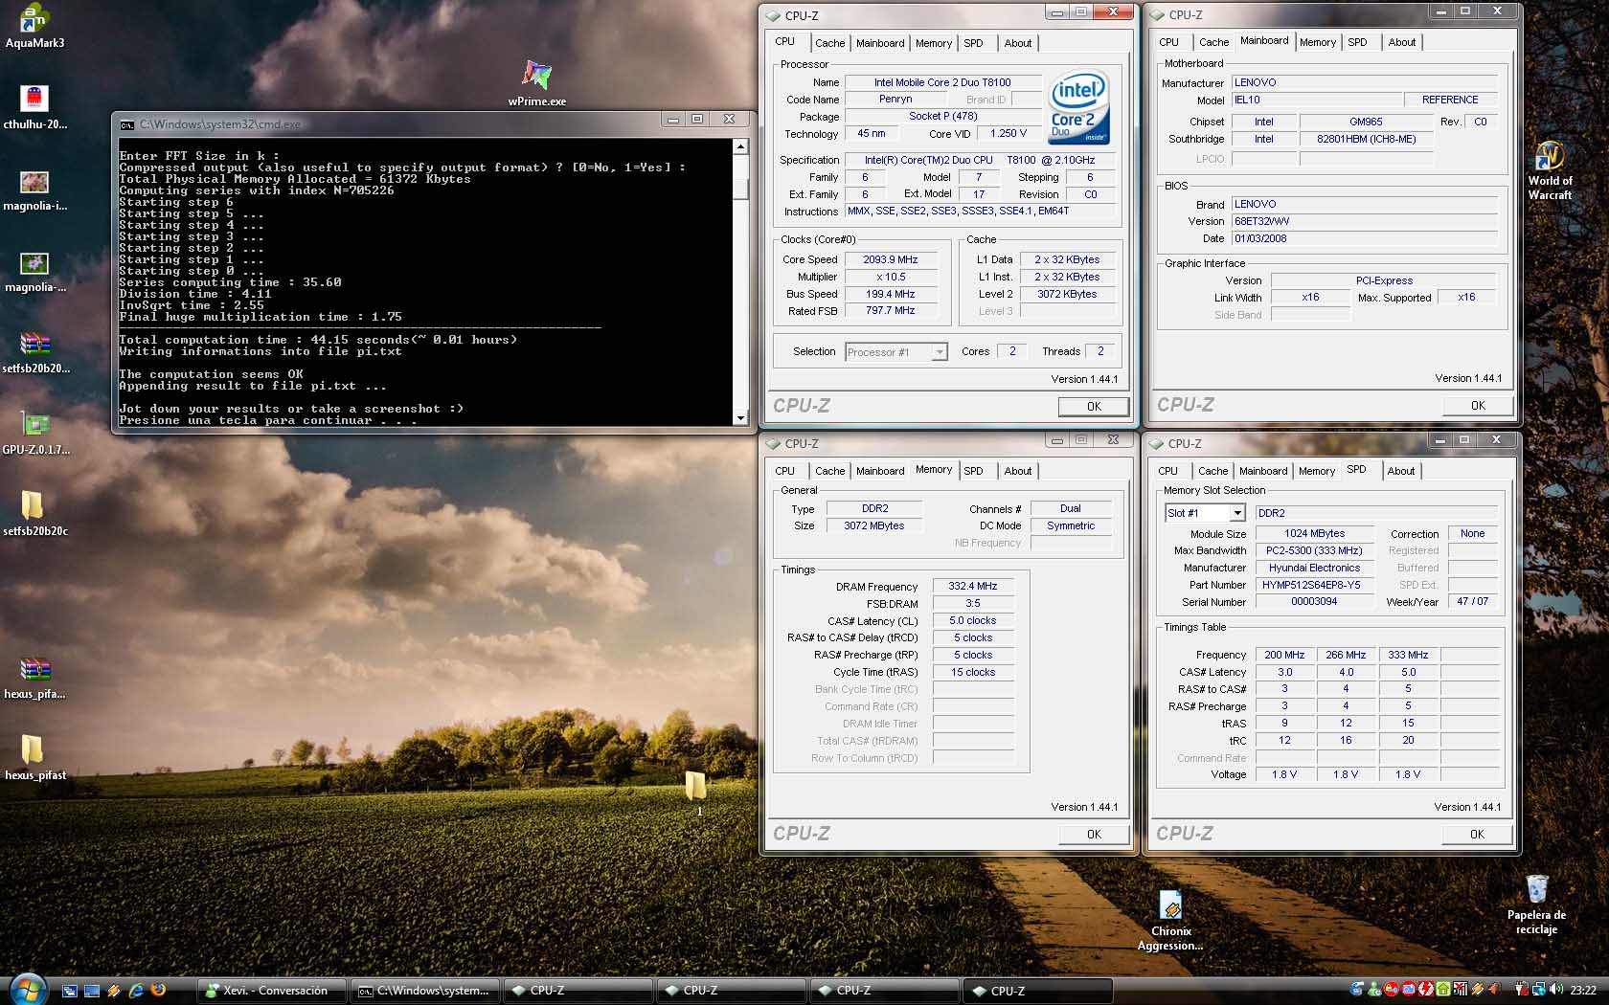
Task: Click the Switch between windows quick launch icon
Action: click(x=69, y=991)
